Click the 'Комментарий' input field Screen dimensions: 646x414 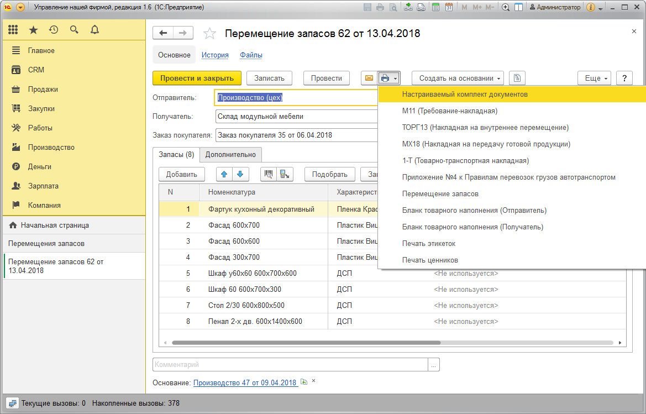click(291, 365)
